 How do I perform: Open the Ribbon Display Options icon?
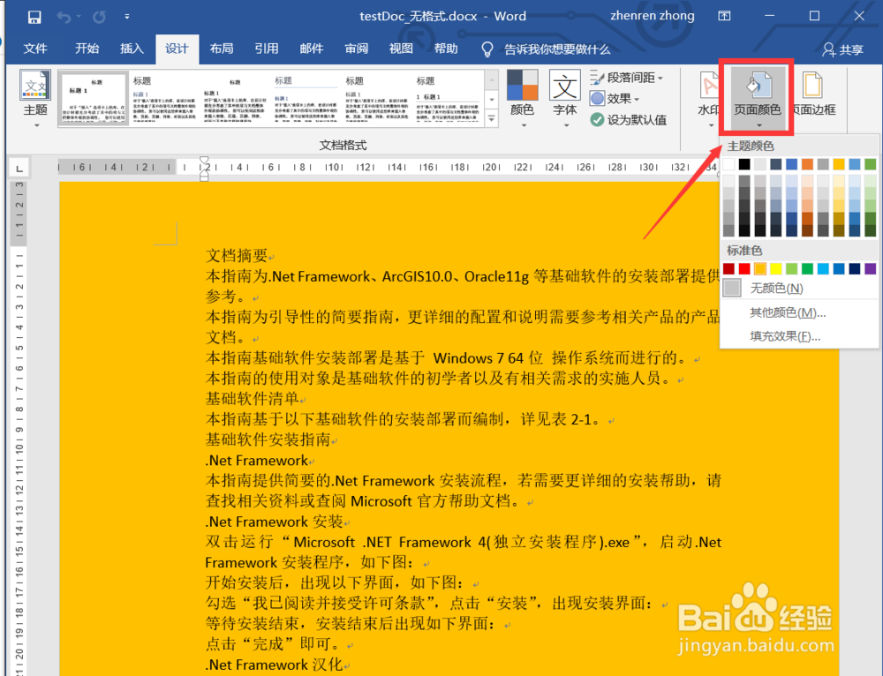pos(724,16)
